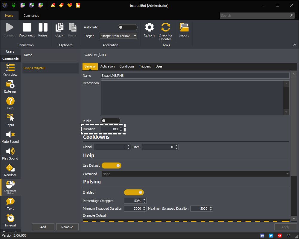Viewport: 299px width, 239px height.
Task: Select the Swap Mouse Button section
Action: coord(10,187)
